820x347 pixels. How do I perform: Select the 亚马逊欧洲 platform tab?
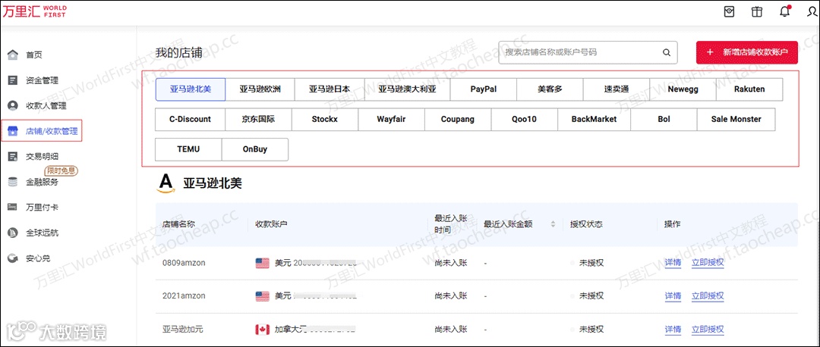click(260, 89)
